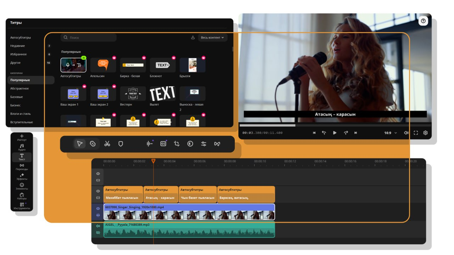Open the 'Избранное' section

18,54
